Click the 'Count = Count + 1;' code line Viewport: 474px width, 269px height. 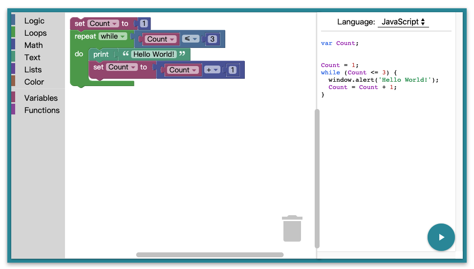(x=363, y=87)
